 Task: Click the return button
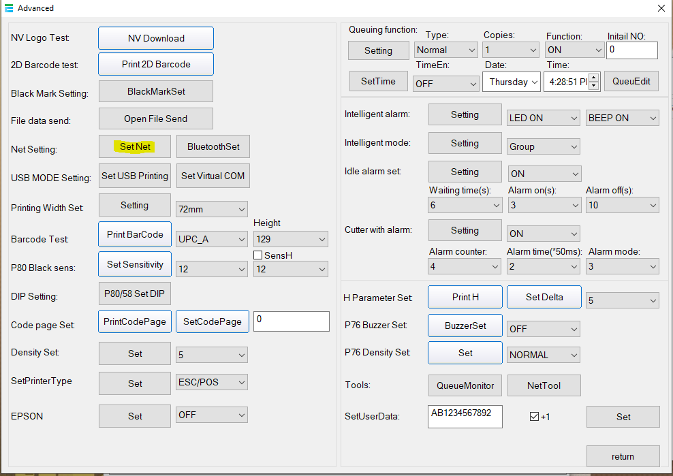(x=623, y=456)
